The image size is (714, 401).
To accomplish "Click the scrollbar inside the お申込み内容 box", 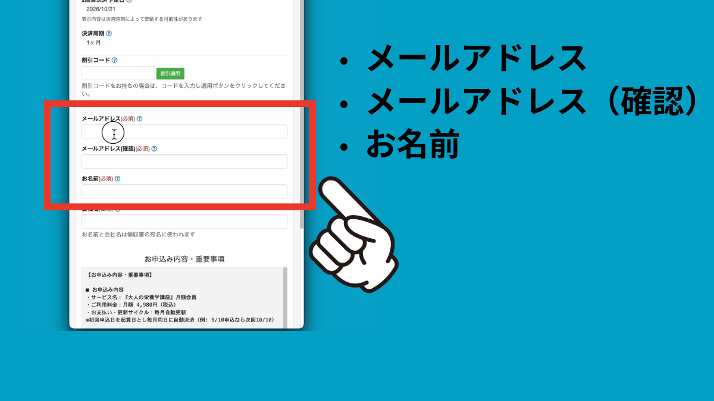I will pos(284,297).
